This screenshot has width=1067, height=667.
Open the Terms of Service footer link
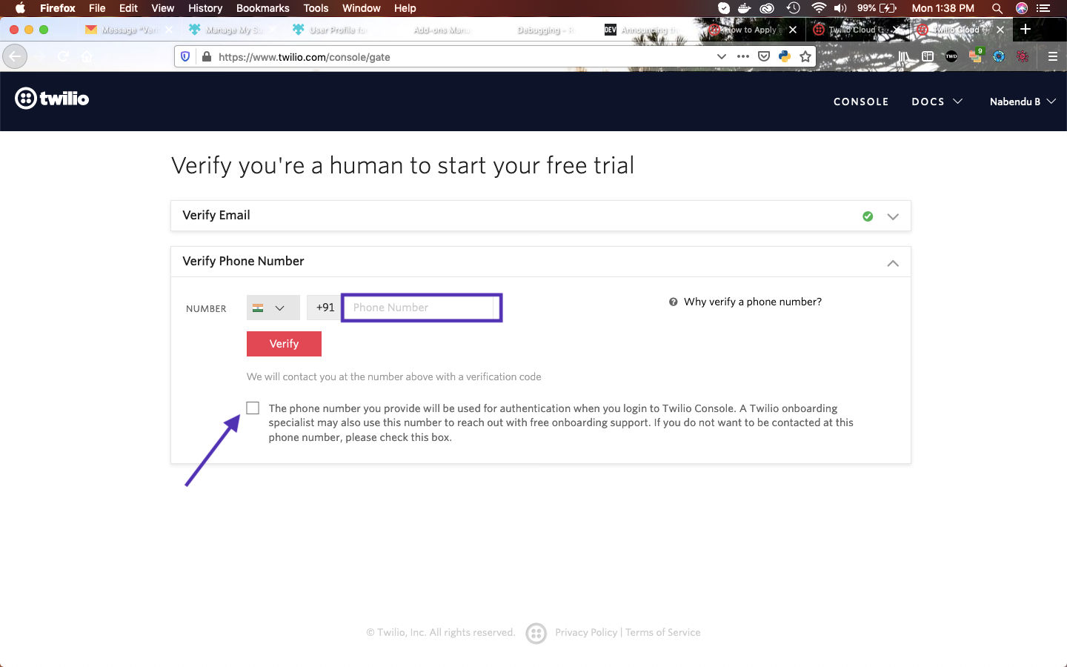pos(662,632)
